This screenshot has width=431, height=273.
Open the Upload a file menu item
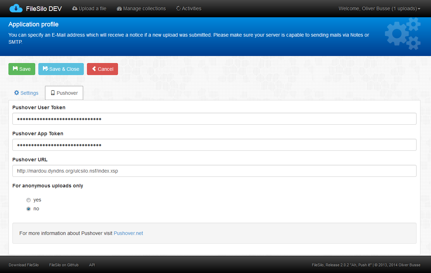pos(89,8)
